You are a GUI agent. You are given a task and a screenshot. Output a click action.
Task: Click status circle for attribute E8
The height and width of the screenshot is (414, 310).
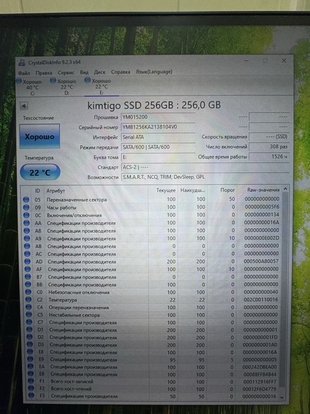pyautogui.click(x=30, y=352)
